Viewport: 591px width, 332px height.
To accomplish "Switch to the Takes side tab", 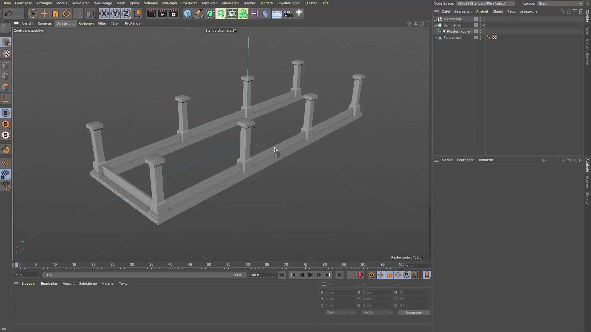I will 587,30.
